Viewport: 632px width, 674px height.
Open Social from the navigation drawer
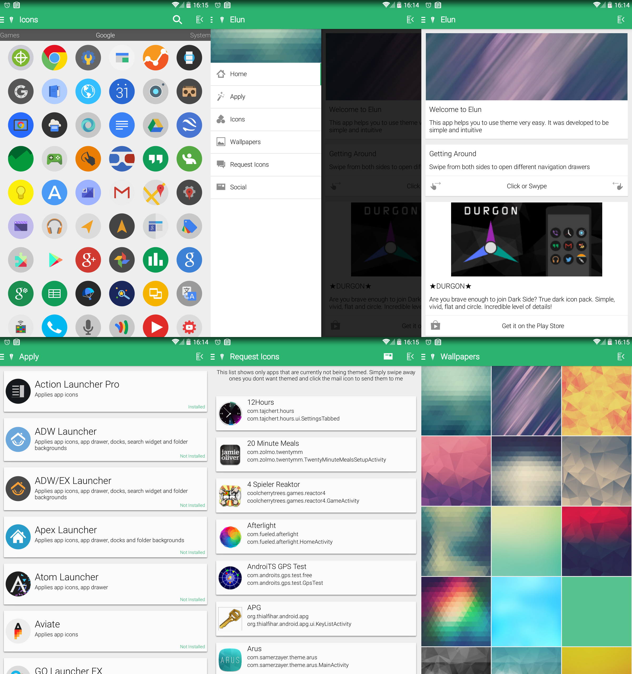coord(265,187)
